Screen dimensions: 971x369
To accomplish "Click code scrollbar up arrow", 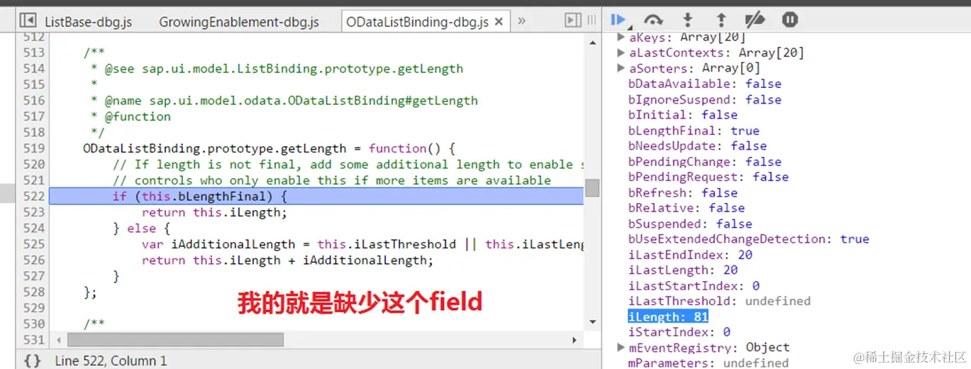I will point(592,43).
